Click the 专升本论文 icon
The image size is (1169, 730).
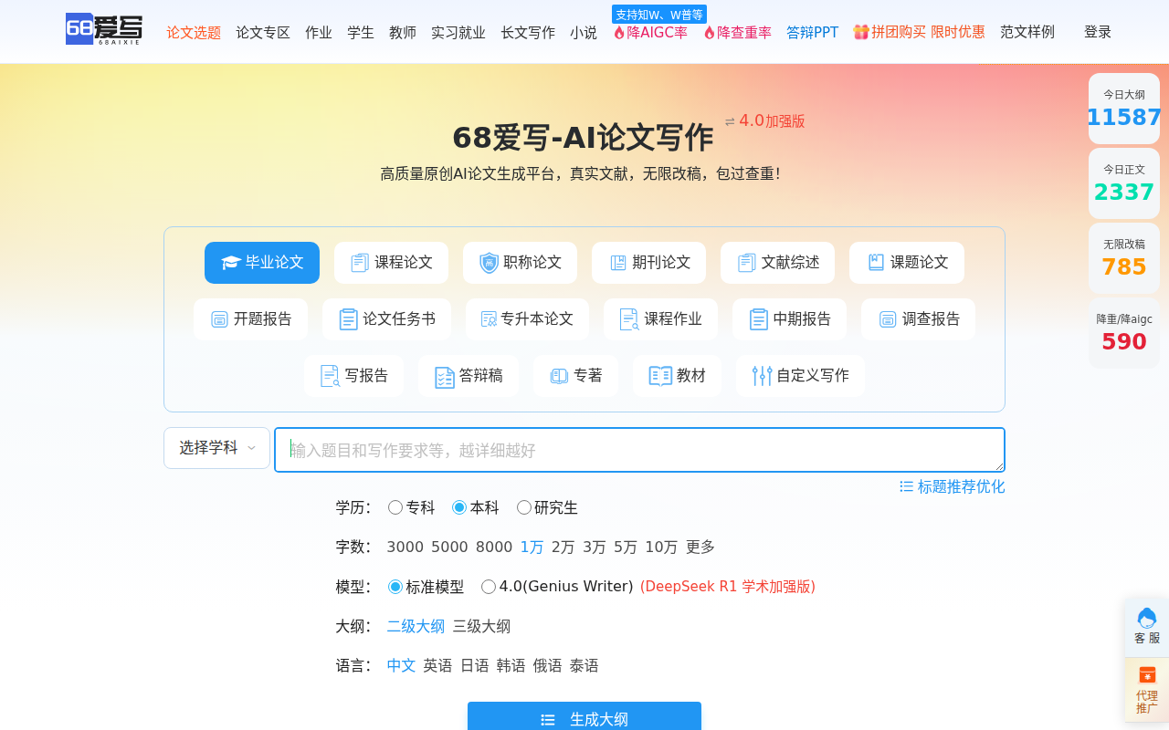pyautogui.click(x=490, y=319)
